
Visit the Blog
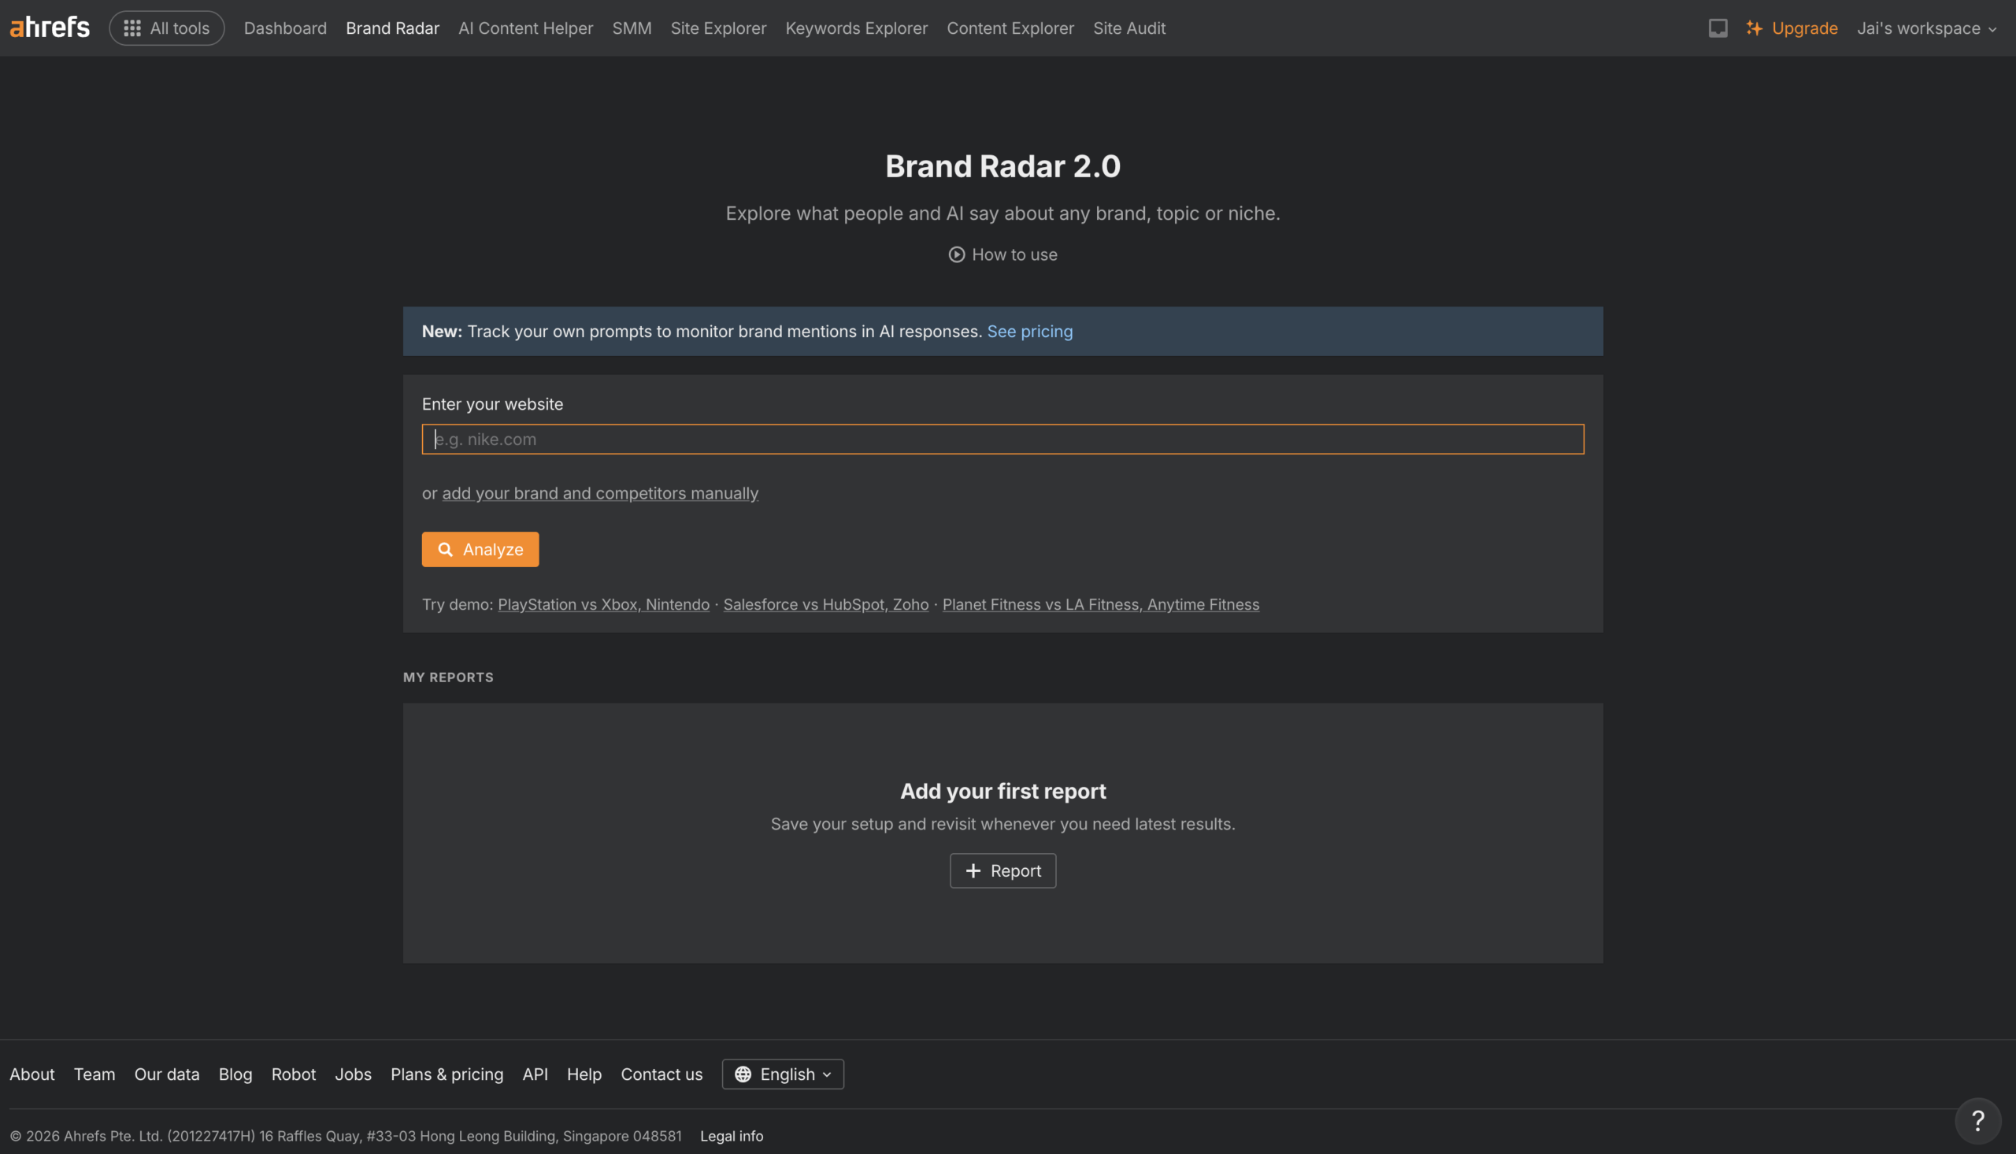click(x=235, y=1074)
